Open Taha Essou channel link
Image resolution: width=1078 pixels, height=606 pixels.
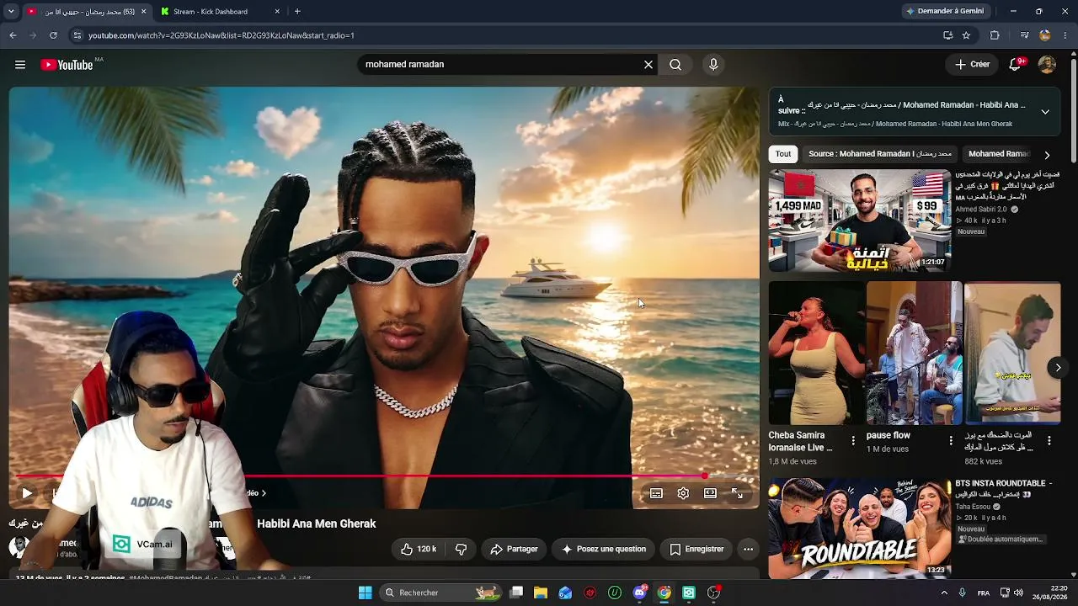(x=977, y=508)
